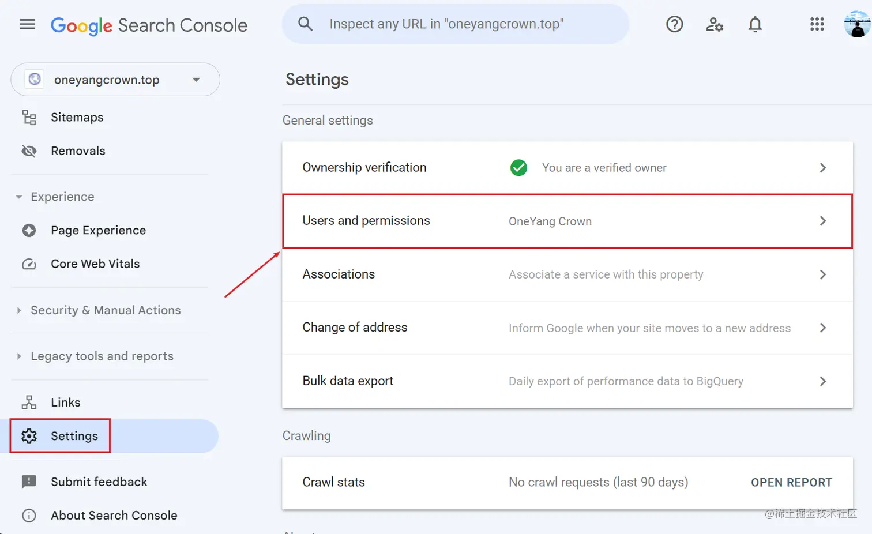
Task: Click the Submit feedback icon
Action: click(x=29, y=482)
